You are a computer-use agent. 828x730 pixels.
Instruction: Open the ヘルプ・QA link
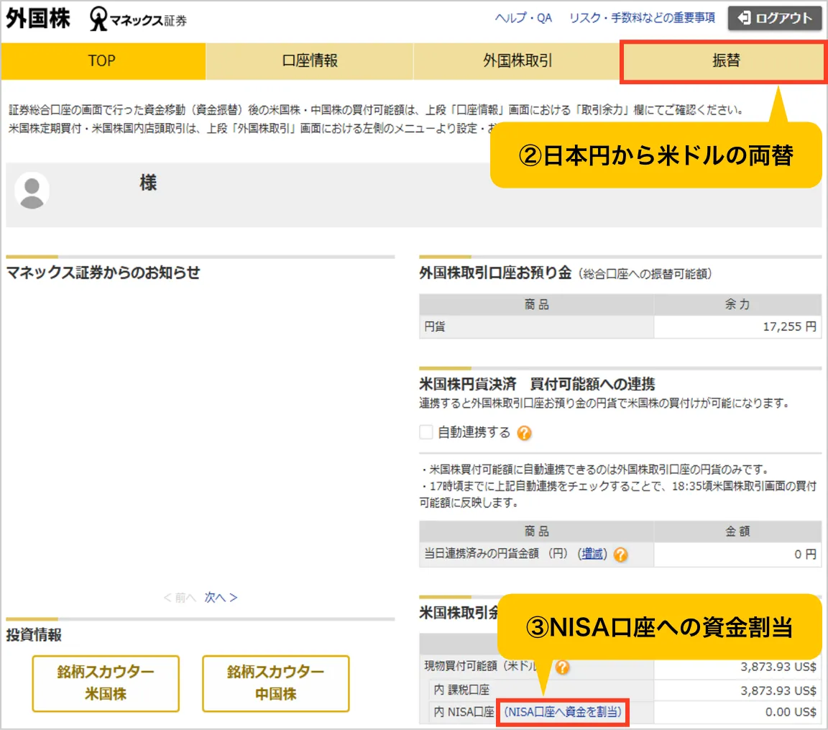(523, 18)
